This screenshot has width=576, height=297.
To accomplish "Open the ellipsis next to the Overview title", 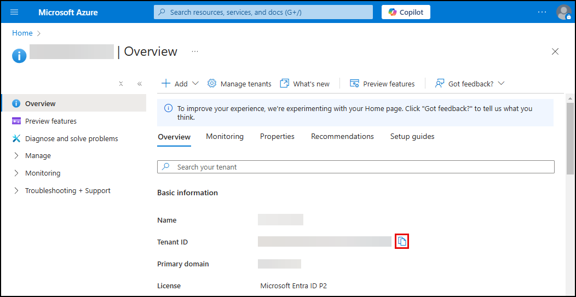I will tap(195, 52).
